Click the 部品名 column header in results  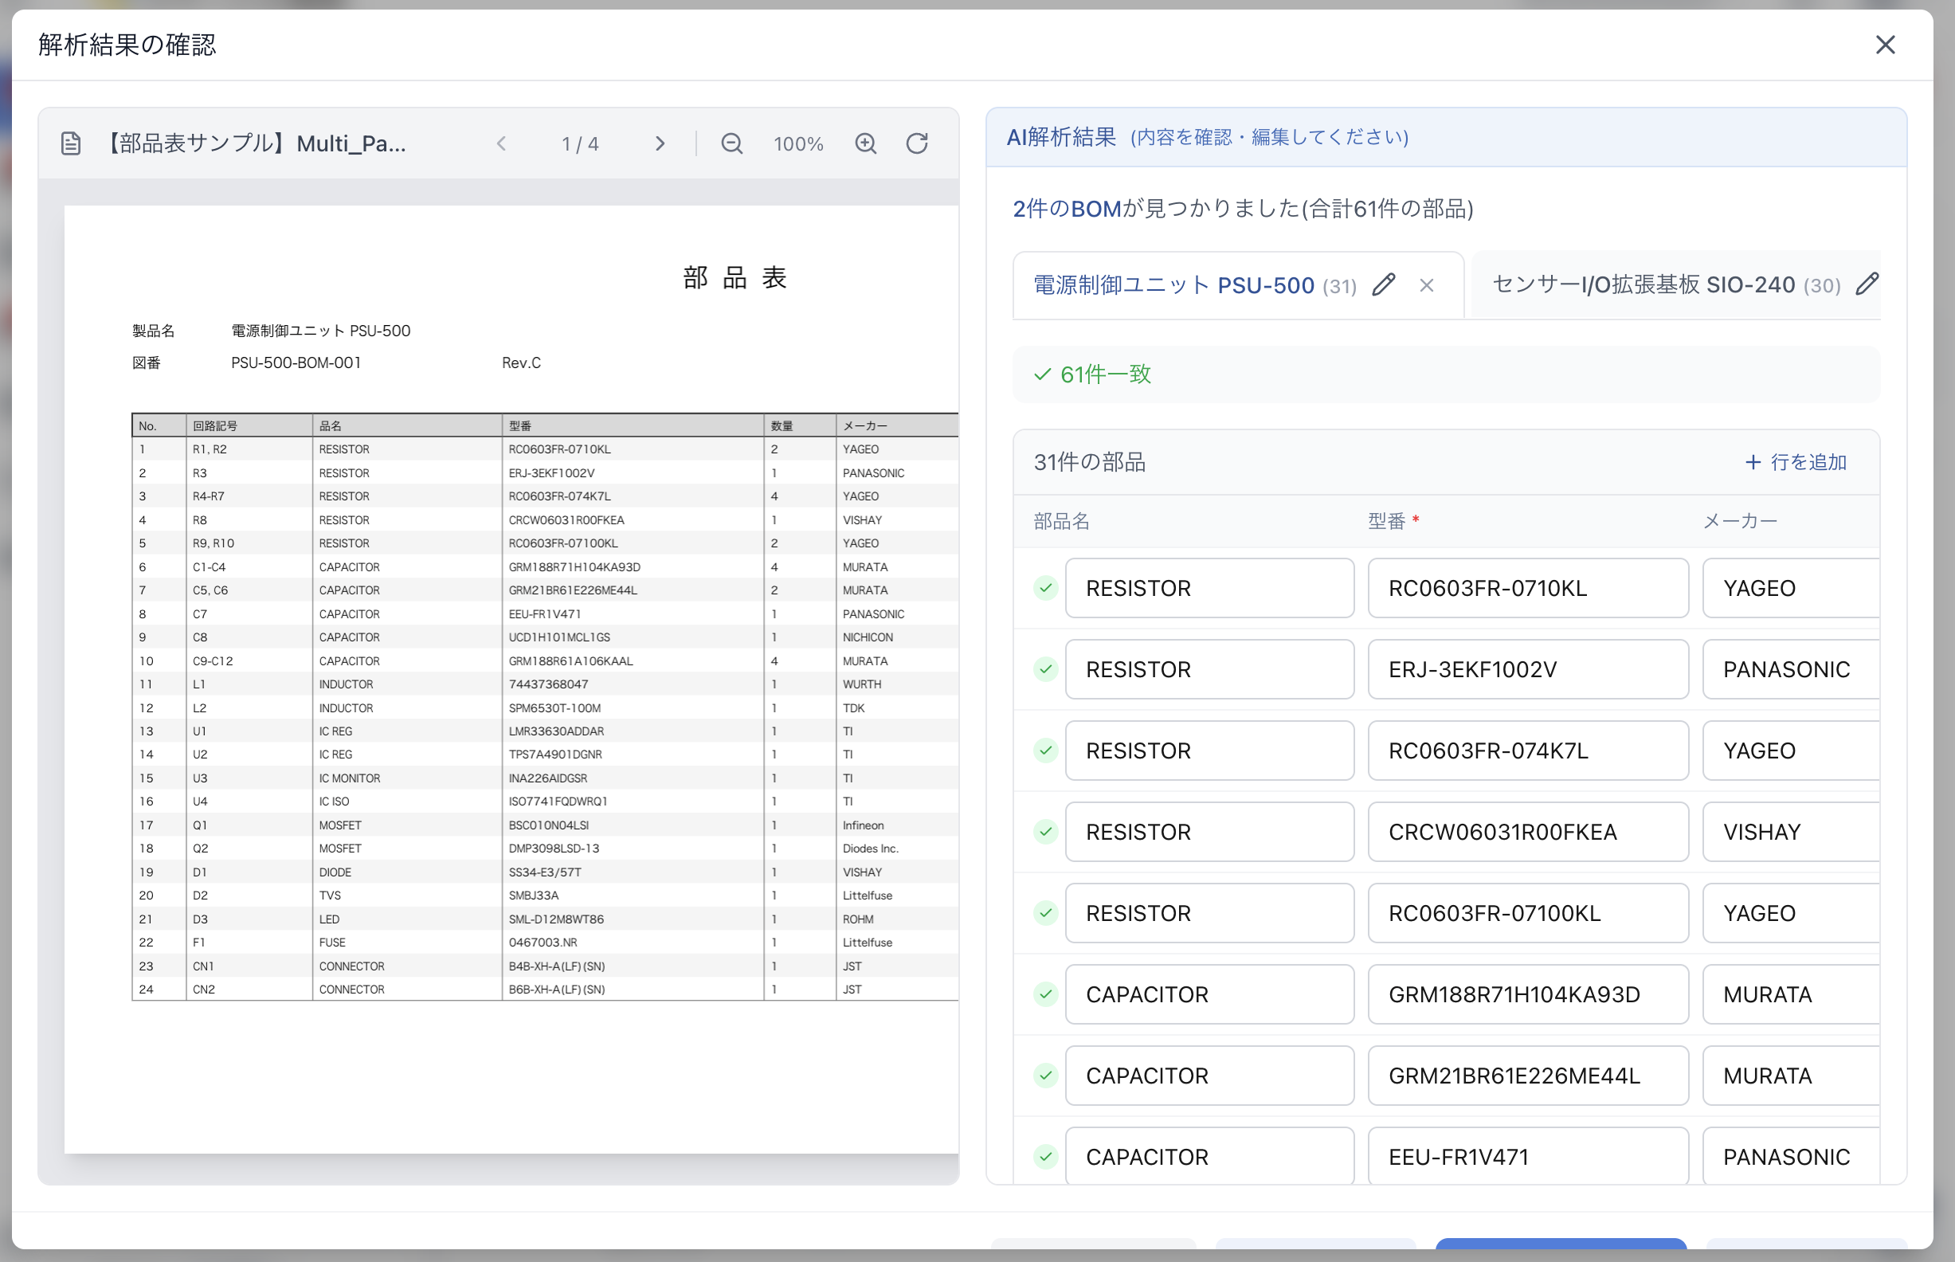tap(1061, 521)
